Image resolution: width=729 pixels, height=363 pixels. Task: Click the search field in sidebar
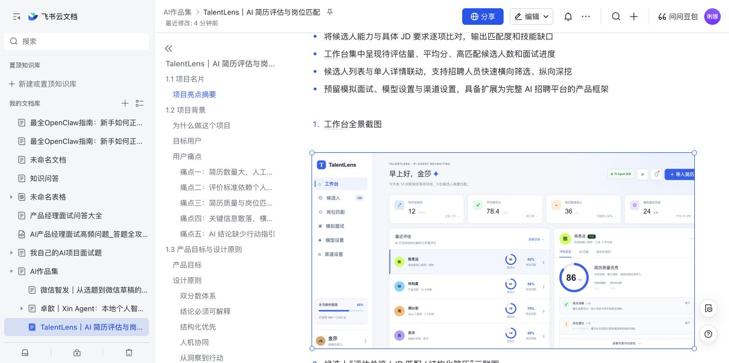pyautogui.click(x=77, y=41)
